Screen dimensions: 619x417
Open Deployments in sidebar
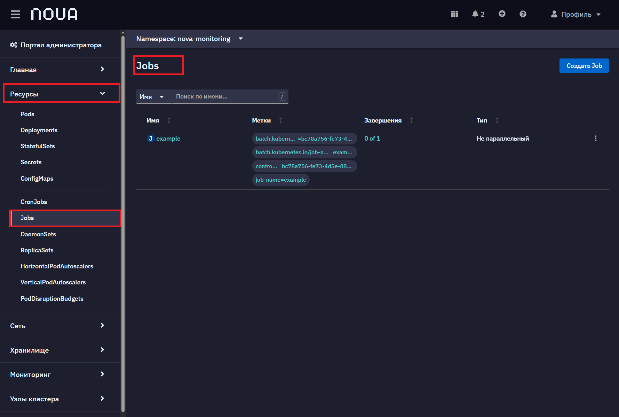39,130
